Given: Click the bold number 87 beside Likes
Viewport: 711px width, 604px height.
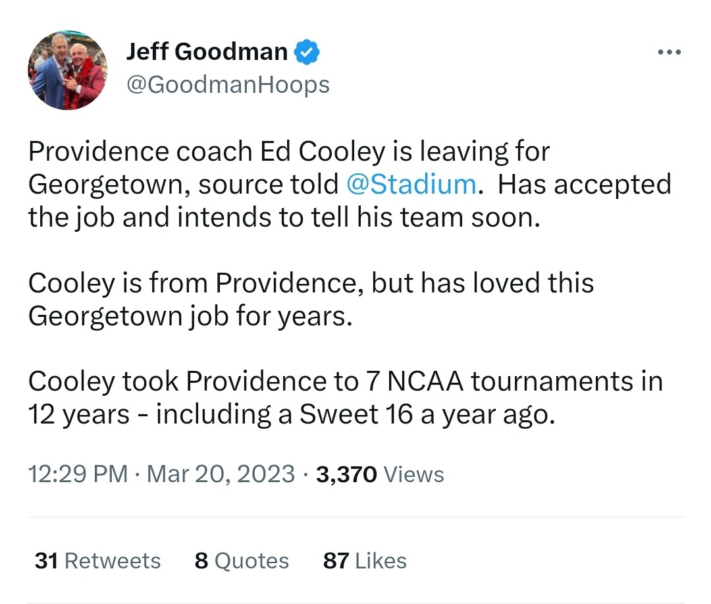Looking at the screenshot, I should coord(336,561).
